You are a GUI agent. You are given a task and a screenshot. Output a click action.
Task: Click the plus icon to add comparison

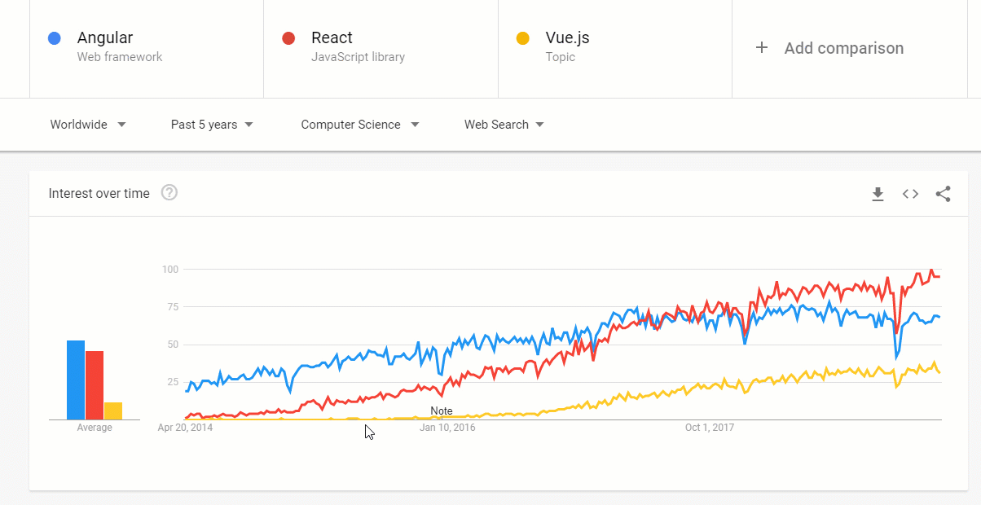point(762,48)
